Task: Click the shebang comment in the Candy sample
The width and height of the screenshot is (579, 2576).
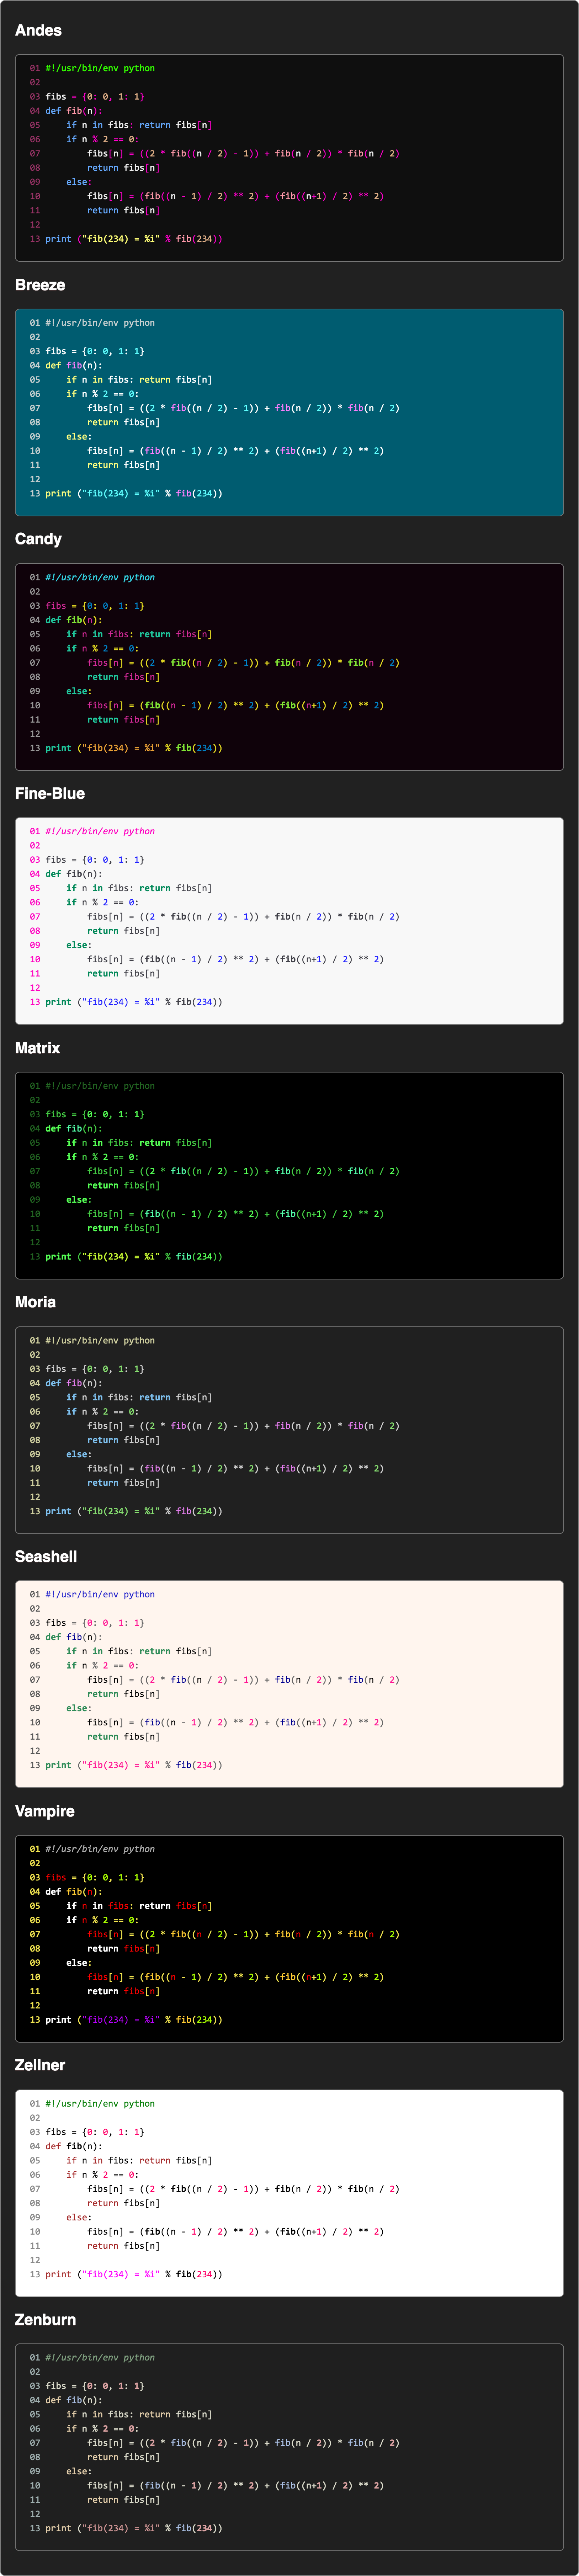Action: (100, 577)
